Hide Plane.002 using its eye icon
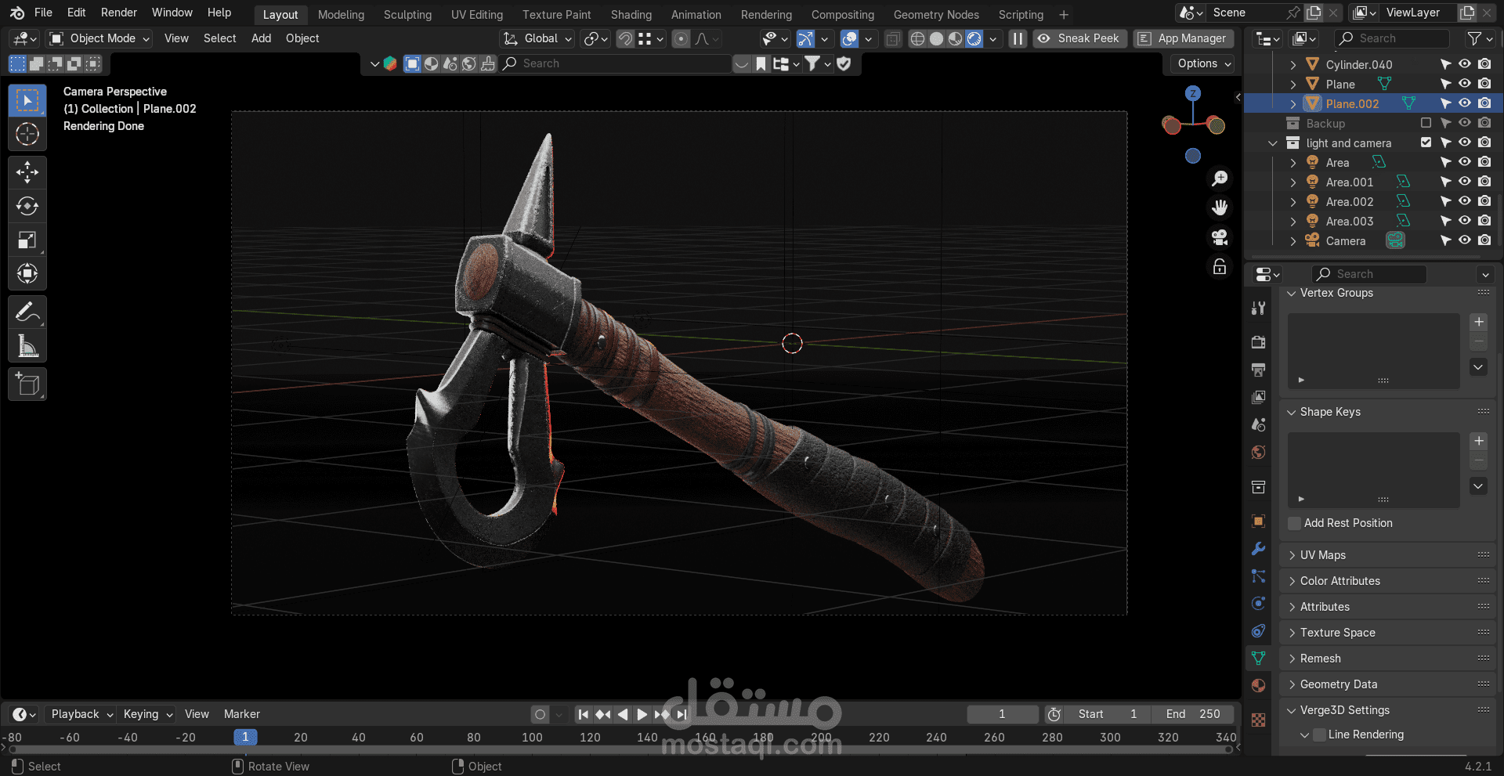Screen dimensions: 1504x776 click(x=1465, y=103)
